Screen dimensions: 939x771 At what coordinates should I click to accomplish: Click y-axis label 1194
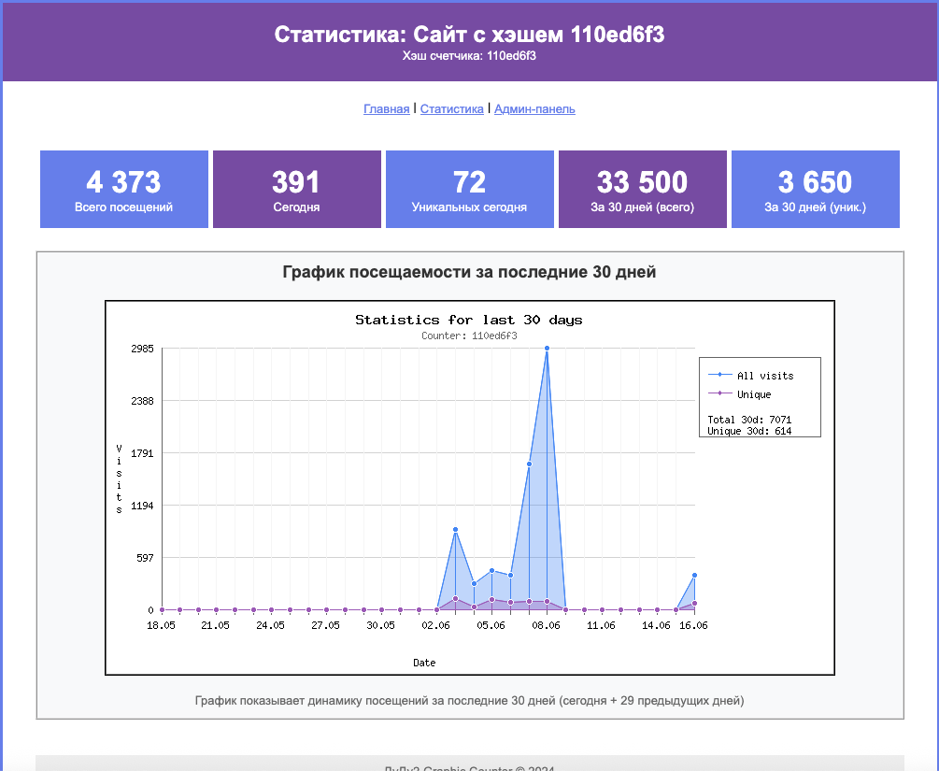pos(143,506)
